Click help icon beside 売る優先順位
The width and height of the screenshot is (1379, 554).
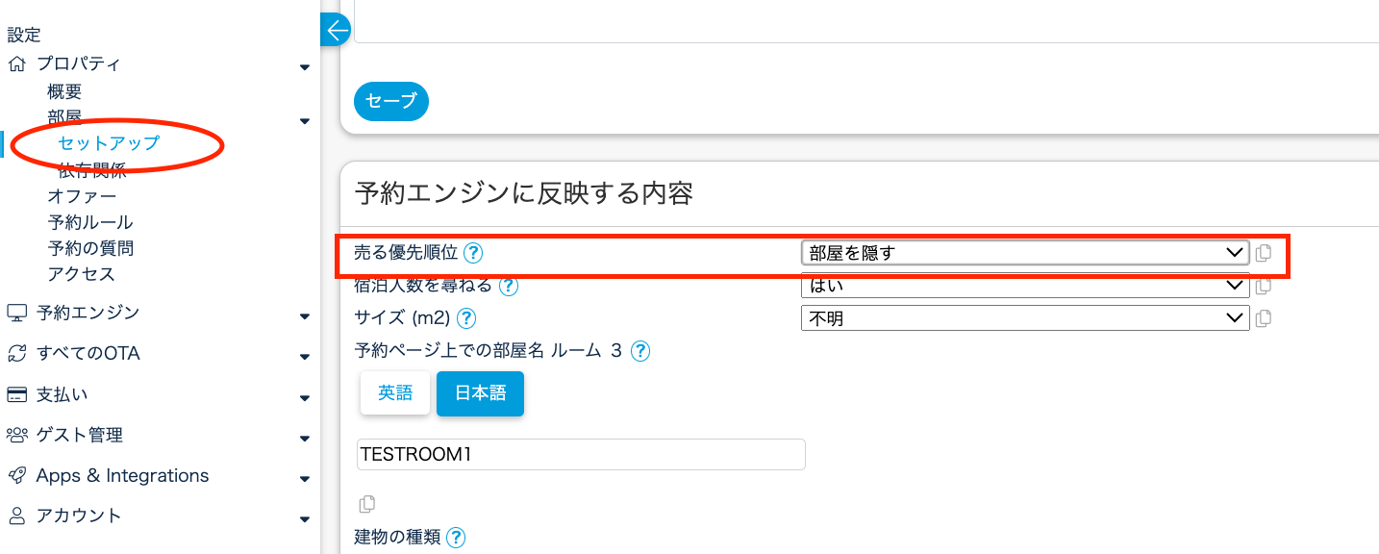click(x=472, y=253)
